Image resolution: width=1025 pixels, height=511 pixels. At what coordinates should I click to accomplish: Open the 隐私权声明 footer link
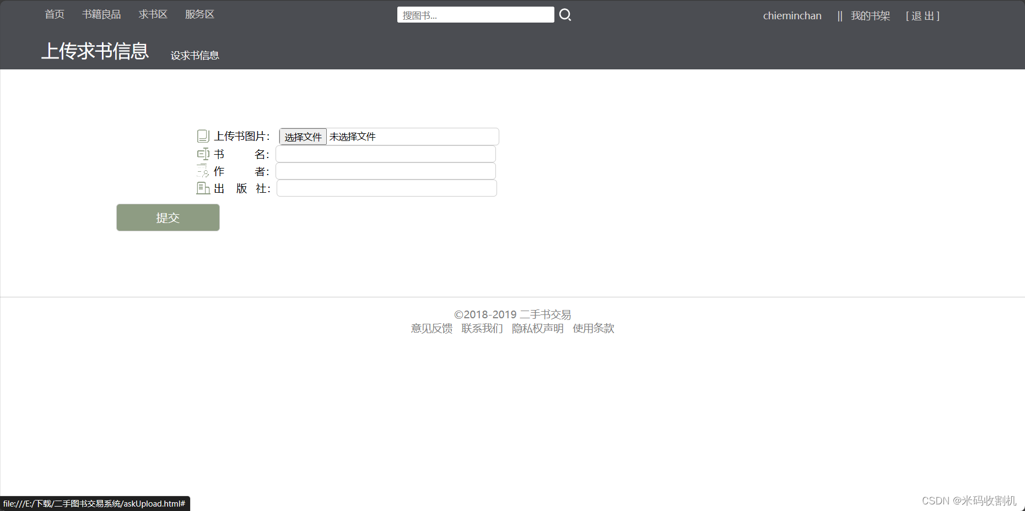538,328
